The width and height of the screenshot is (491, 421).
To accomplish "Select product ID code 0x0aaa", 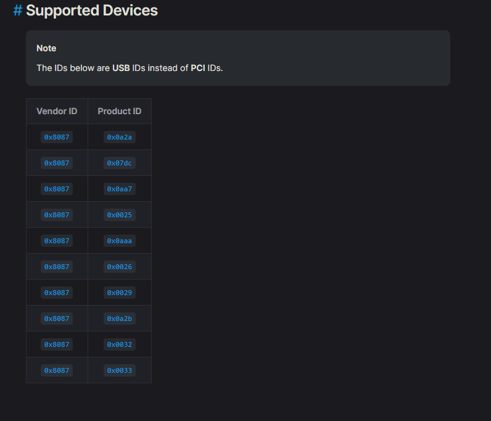I will coord(120,241).
